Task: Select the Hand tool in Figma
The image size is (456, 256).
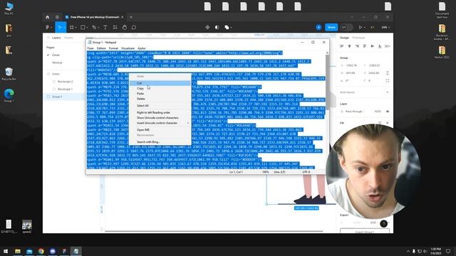Action: click(125, 27)
